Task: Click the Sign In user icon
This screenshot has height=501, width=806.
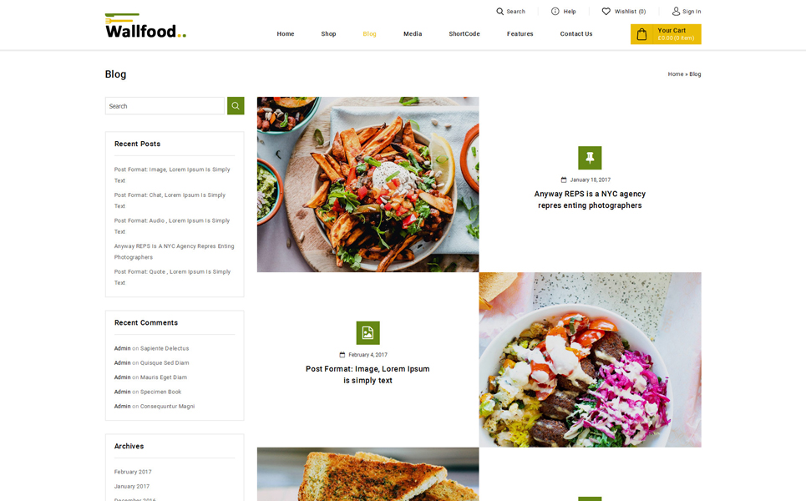Action: 676,12
